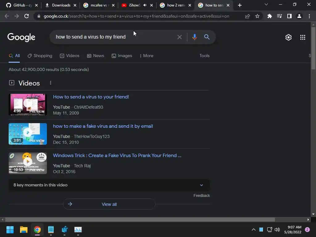The width and height of the screenshot is (316, 237).
Task: Open the media controls icon
Action: 279,16
